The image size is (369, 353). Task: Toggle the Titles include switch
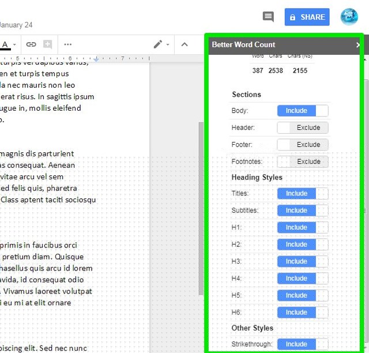click(303, 194)
